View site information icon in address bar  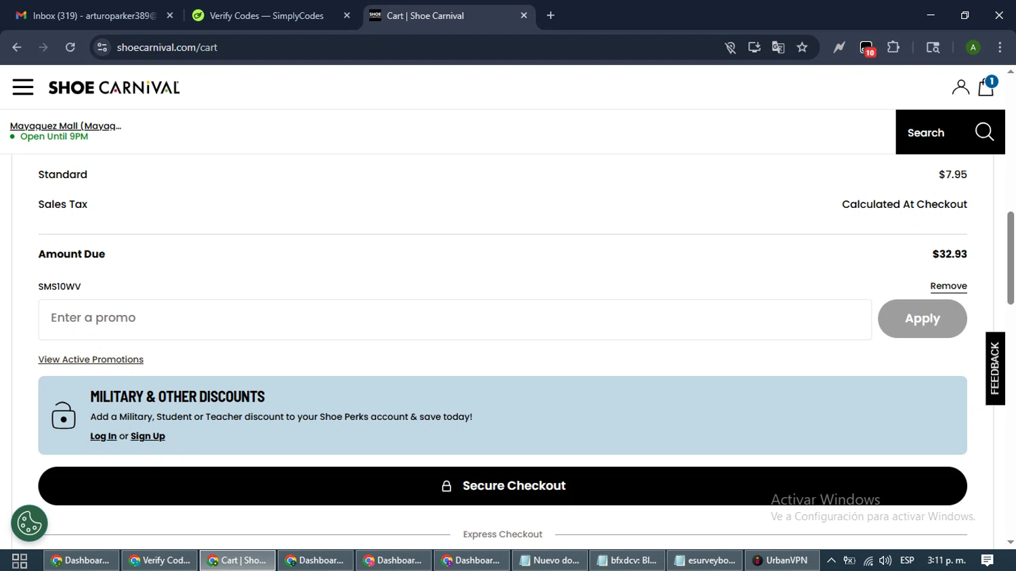click(102, 47)
